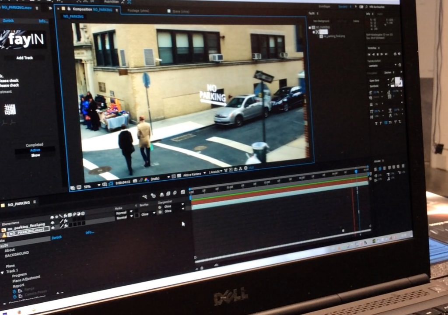Switch to the Komposition NO_PARKING tab
The width and height of the screenshot is (448, 315).
pyautogui.click(x=92, y=10)
